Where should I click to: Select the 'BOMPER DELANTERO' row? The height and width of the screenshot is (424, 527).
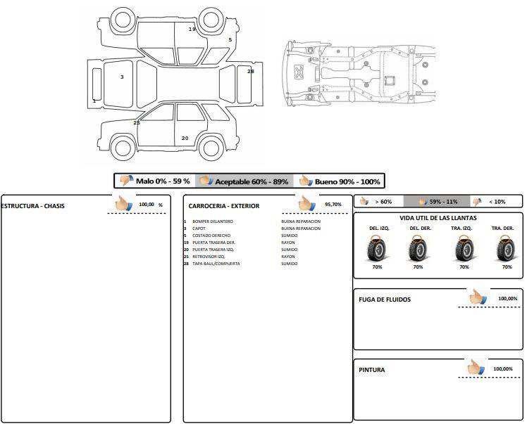pyautogui.click(x=252, y=221)
